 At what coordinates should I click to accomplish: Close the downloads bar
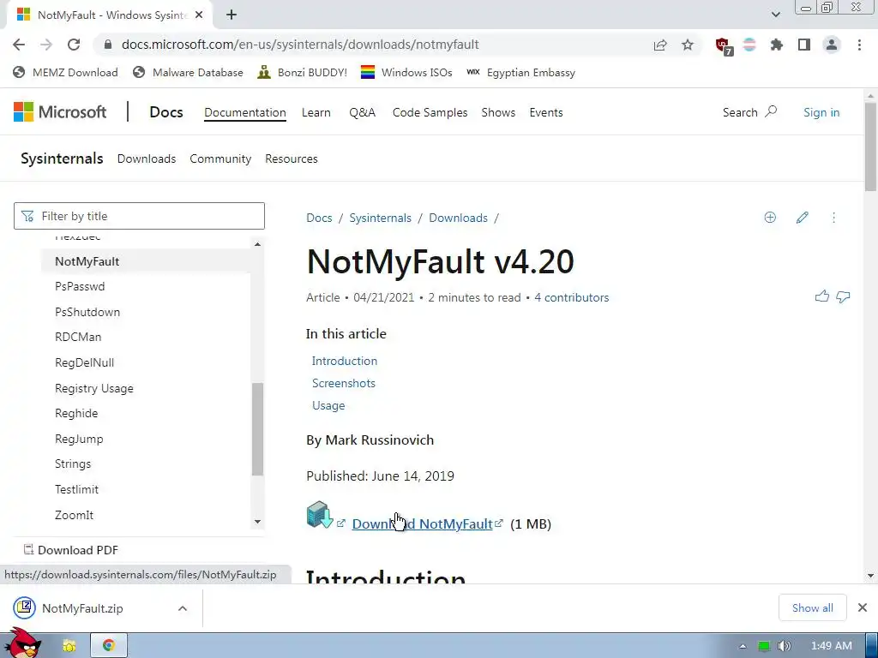point(863,607)
